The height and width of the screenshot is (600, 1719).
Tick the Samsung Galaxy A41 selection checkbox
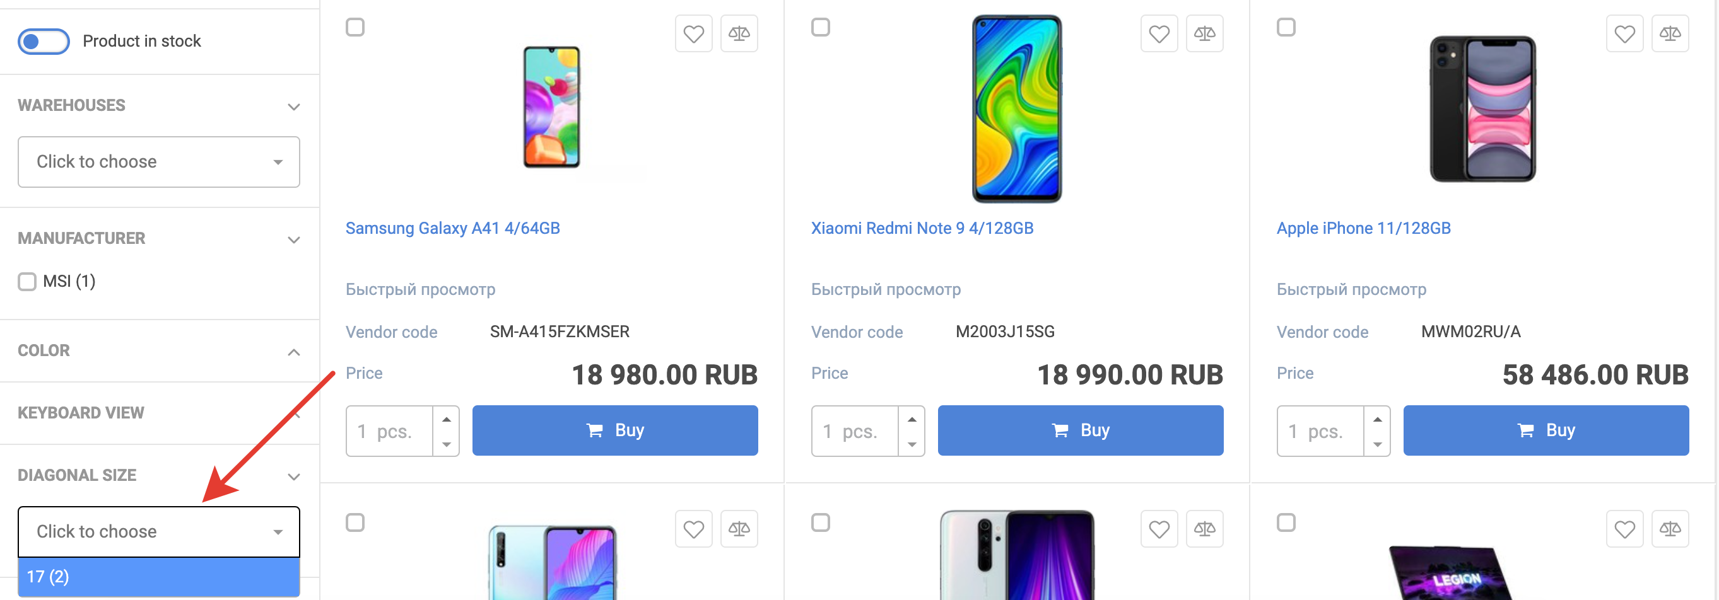click(x=355, y=27)
